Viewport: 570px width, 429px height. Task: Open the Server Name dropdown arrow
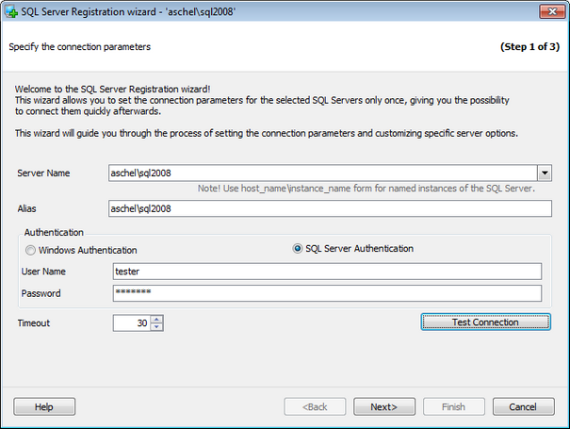coord(545,173)
